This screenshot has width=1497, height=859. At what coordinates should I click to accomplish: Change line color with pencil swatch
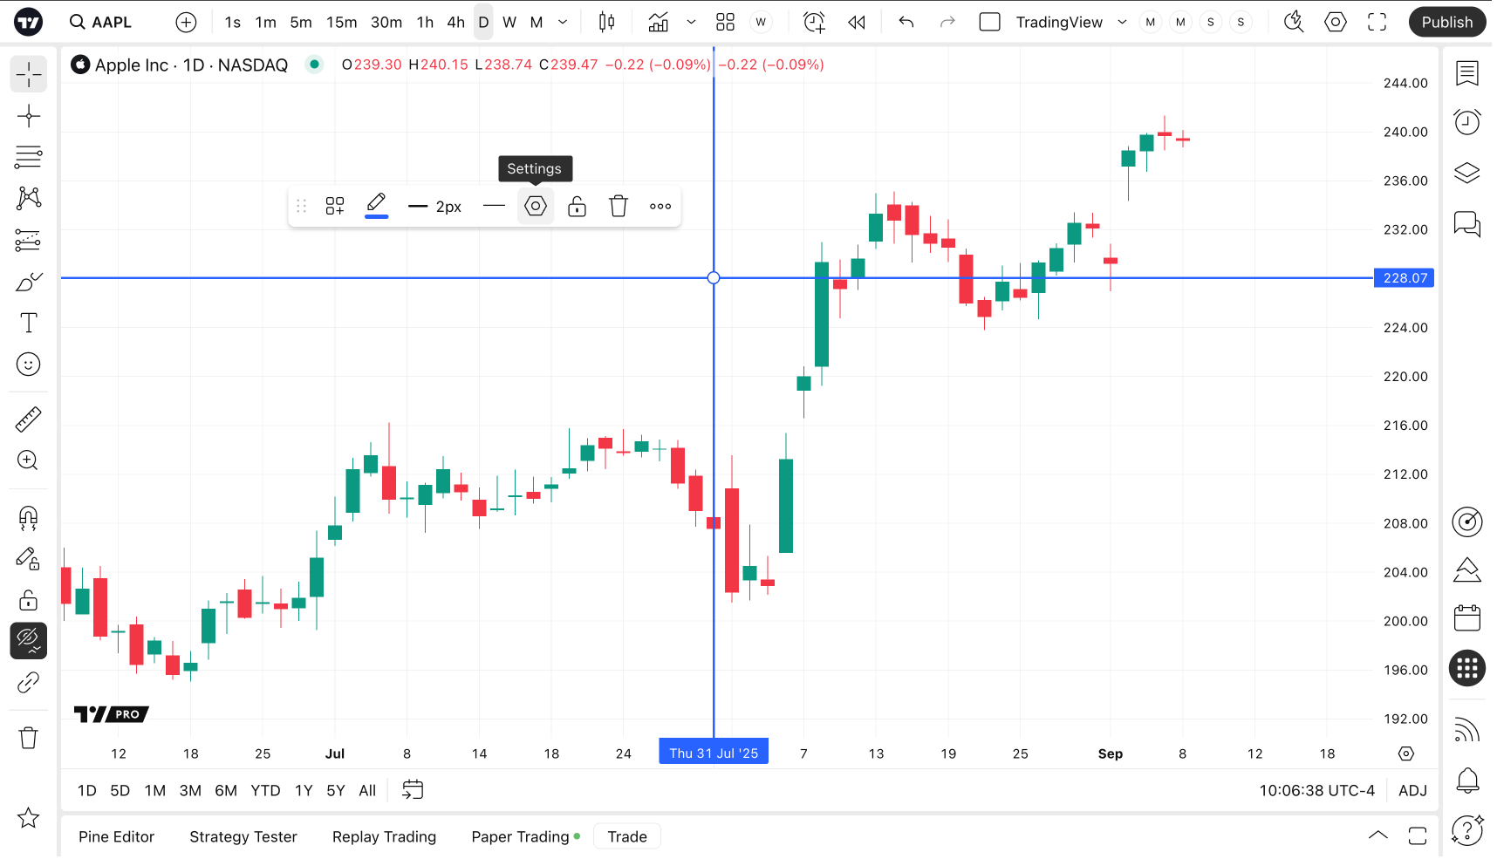tap(376, 207)
